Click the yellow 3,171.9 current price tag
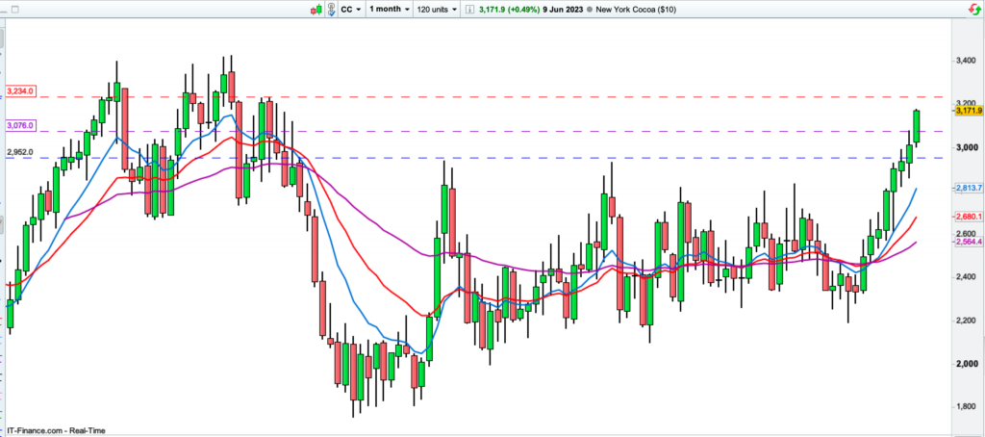985x437 pixels. [x=968, y=111]
